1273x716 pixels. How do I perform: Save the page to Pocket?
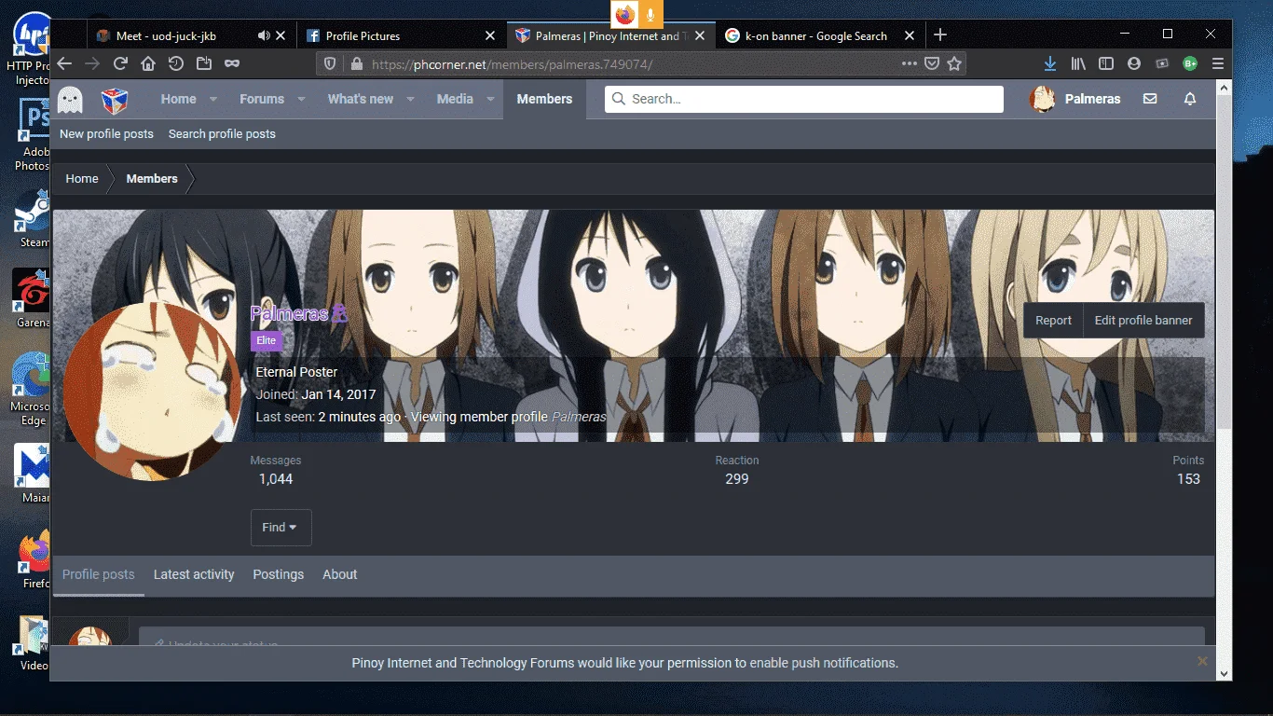(932, 63)
